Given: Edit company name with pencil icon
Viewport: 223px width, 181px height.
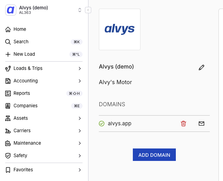Looking at the screenshot, I should tap(201, 67).
